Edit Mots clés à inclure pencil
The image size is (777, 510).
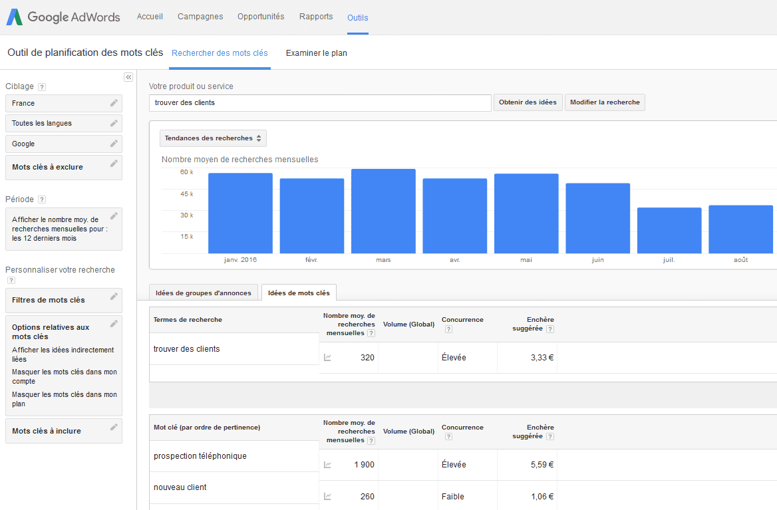[114, 427]
